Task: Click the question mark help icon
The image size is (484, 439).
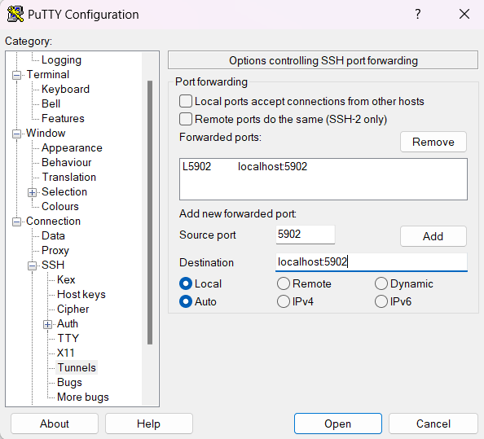Action: (418, 14)
